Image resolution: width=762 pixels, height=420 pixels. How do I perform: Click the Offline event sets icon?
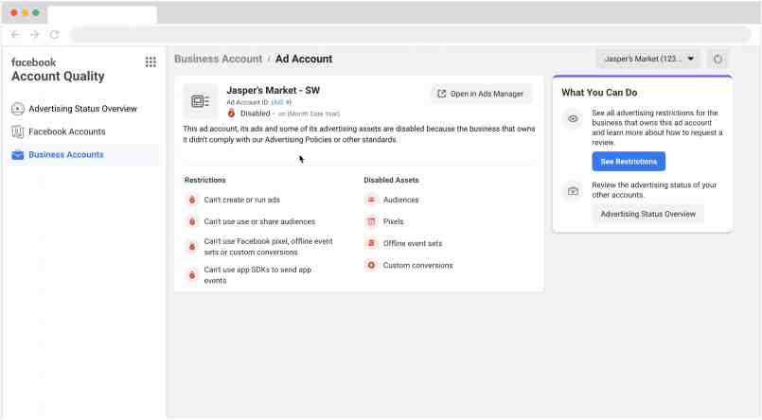[371, 243]
